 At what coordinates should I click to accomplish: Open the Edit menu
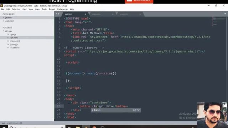[8, 9]
